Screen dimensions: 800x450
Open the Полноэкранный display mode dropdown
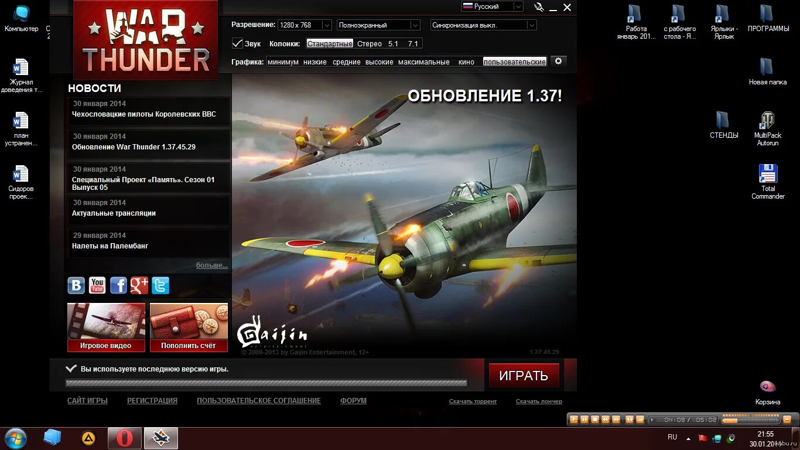(x=378, y=25)
